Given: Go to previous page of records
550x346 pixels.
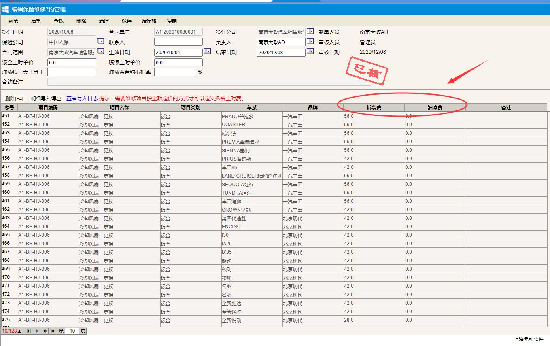Looking at the screenshot, I should (37, 331).
